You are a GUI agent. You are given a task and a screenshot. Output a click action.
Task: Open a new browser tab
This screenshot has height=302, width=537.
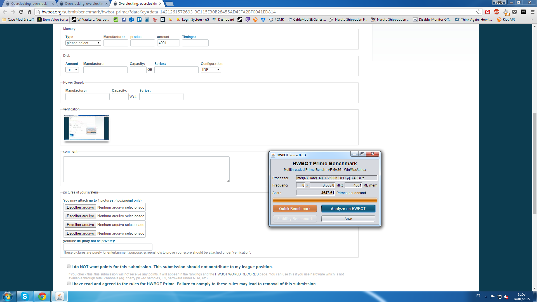(169, 4)
